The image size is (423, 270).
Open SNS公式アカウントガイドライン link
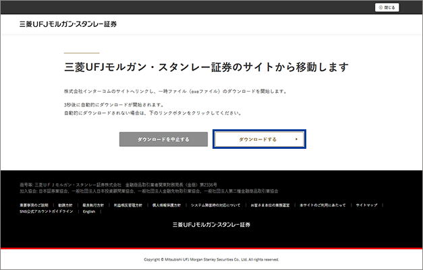[x=46, y=211]
